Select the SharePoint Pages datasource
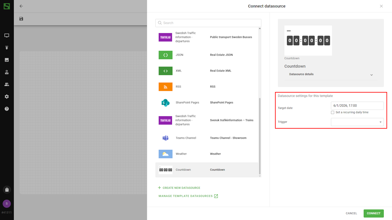The height and width of the screenshot is (220, 392). [x=208, y=103]
